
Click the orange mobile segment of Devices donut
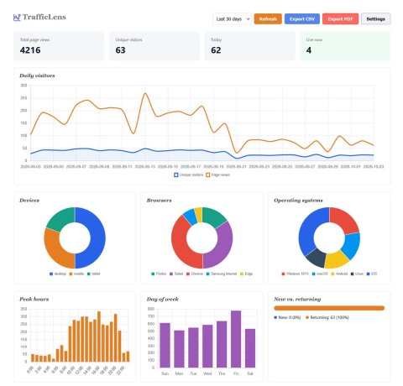[56, 252]
